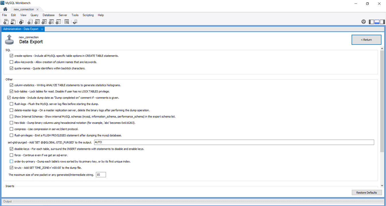Toggle the bottom output panel
This screenshot has height=206, width=386.
(x=377, y=22)
